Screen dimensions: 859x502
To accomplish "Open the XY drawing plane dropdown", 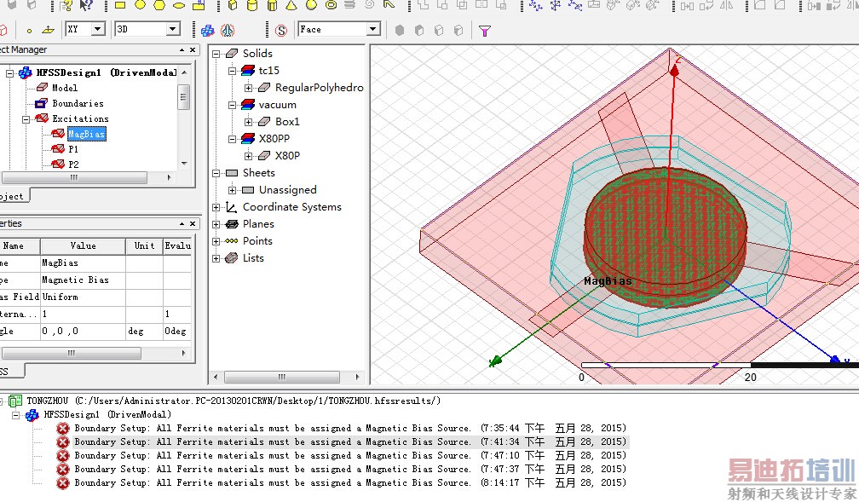I will 97,29.
